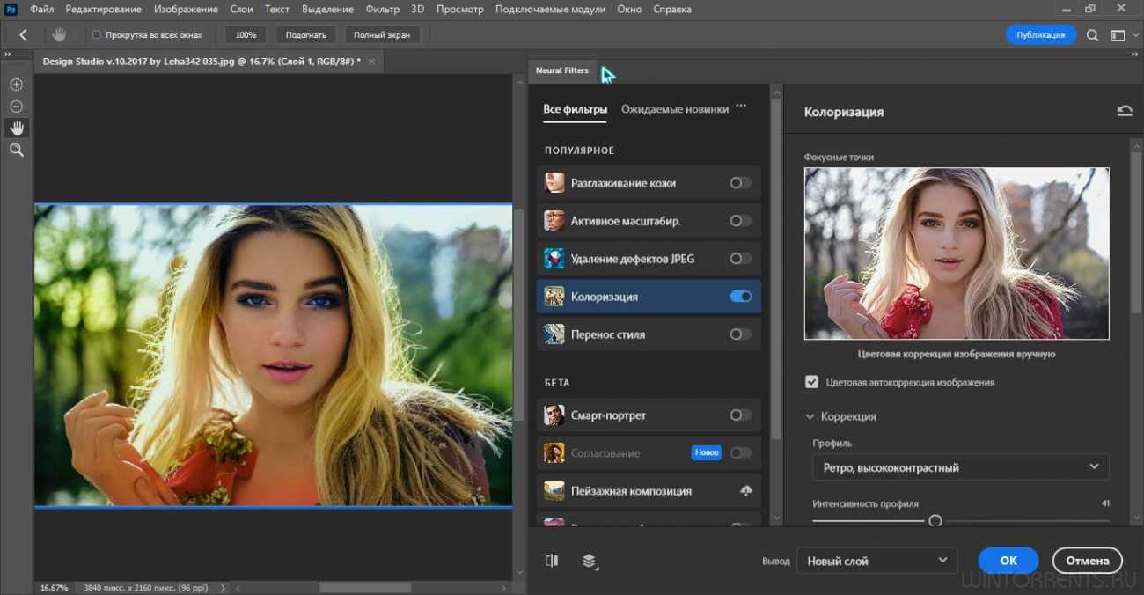Image resolution: width=1144 pixels, height=595 pixels.
Task: Select the Колоризация filter row icon
Action: pos(554,297)
